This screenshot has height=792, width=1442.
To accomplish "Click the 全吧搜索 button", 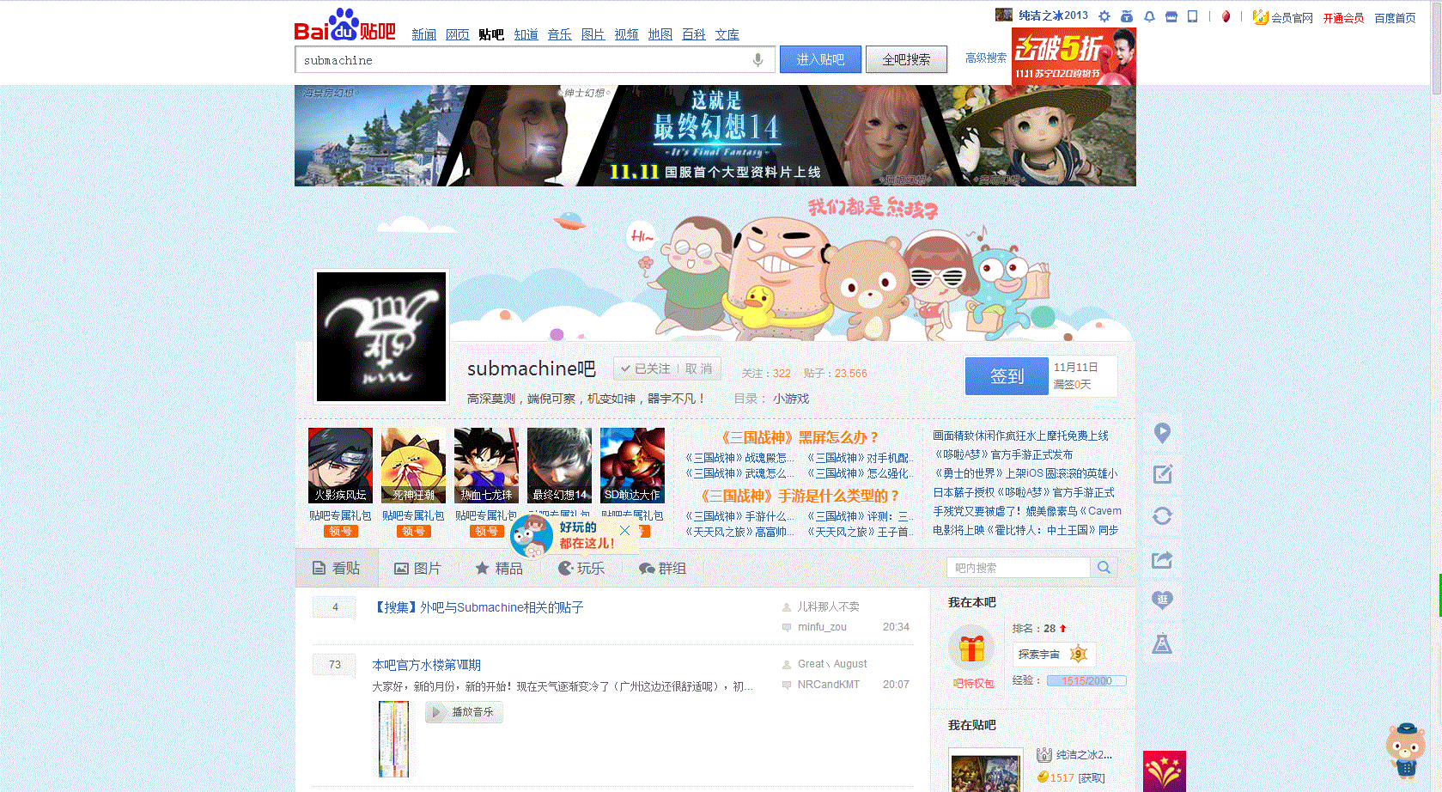I will point(906,59).
